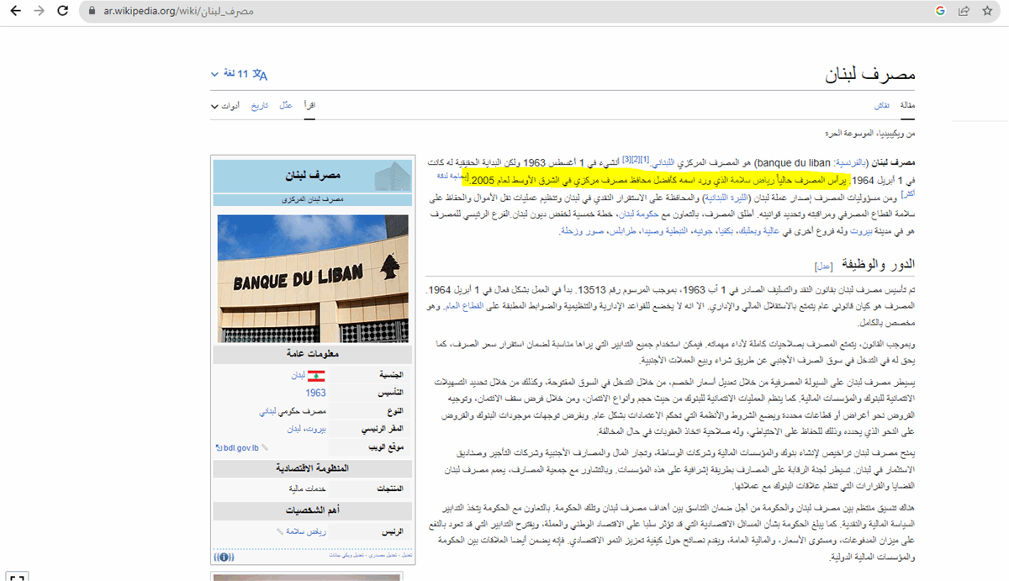The image size is (1009, 581).
Task: Expand the أدوات tools dropdown
Action: [x=226, y=106]
